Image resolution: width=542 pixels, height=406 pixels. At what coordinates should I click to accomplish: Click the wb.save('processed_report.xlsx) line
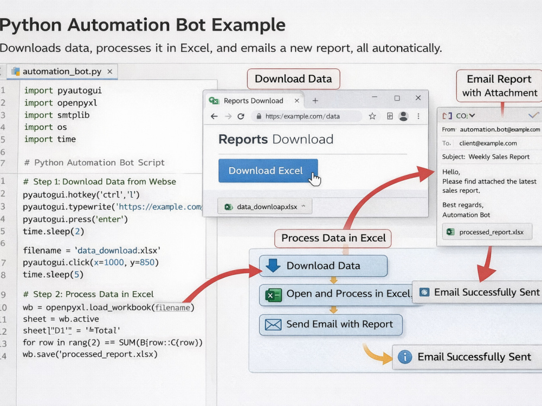coord(90,354)
